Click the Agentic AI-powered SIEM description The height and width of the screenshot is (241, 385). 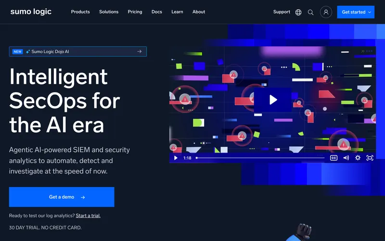coord(69,161)
